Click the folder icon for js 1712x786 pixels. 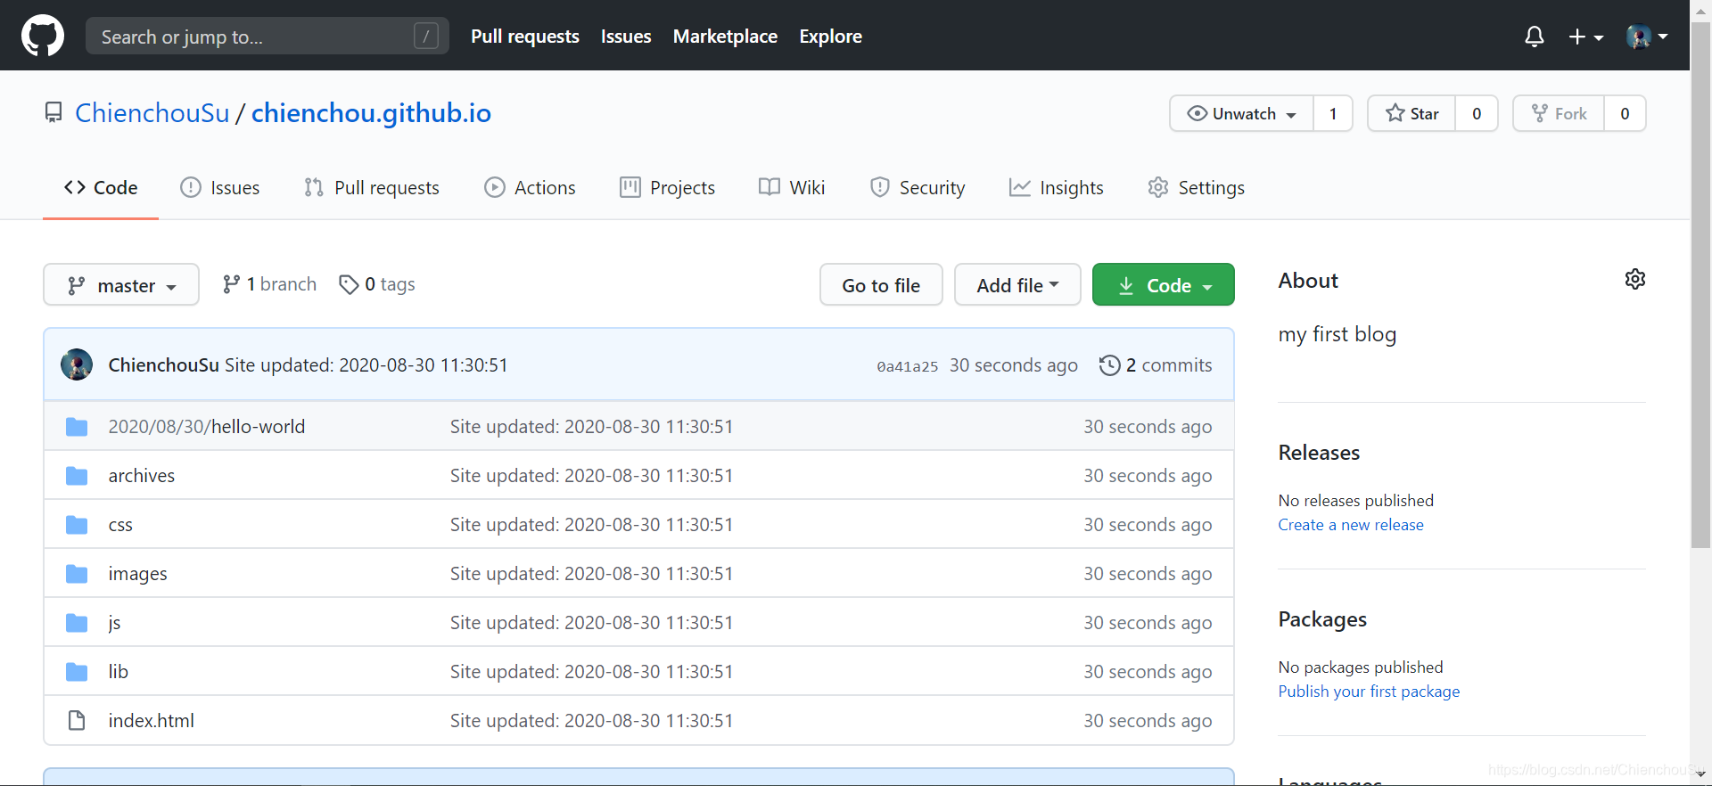(77, 623)
